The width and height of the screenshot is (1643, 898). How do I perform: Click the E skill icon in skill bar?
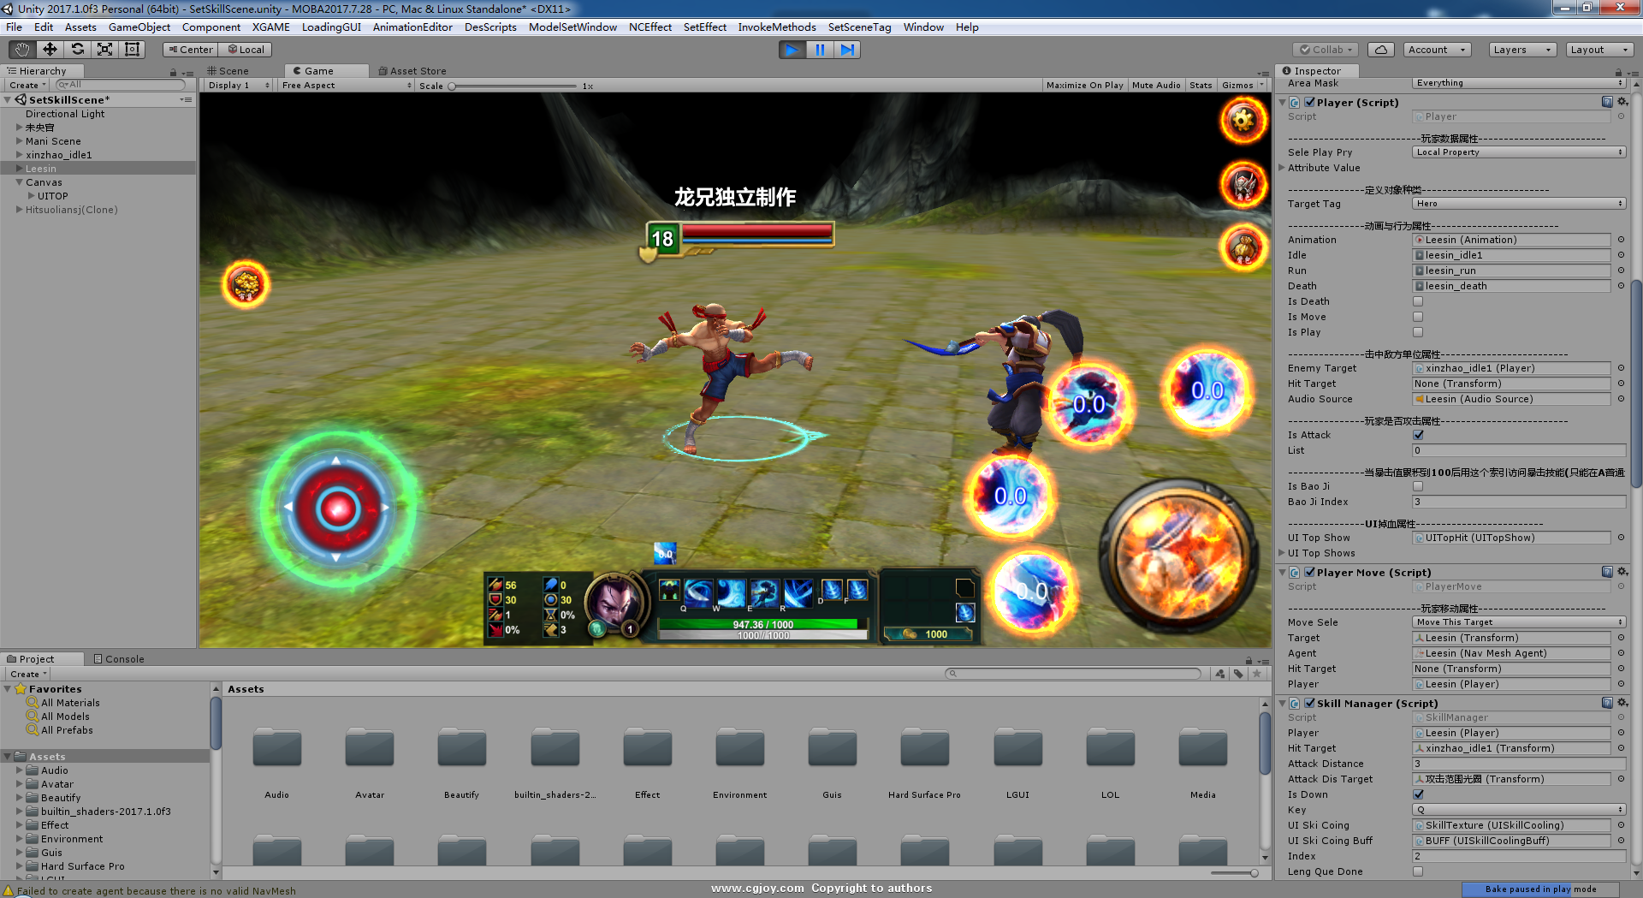(764, 592)
